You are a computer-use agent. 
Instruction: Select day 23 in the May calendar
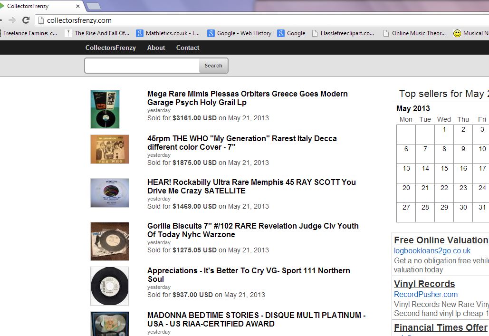(x=463, y=193)
